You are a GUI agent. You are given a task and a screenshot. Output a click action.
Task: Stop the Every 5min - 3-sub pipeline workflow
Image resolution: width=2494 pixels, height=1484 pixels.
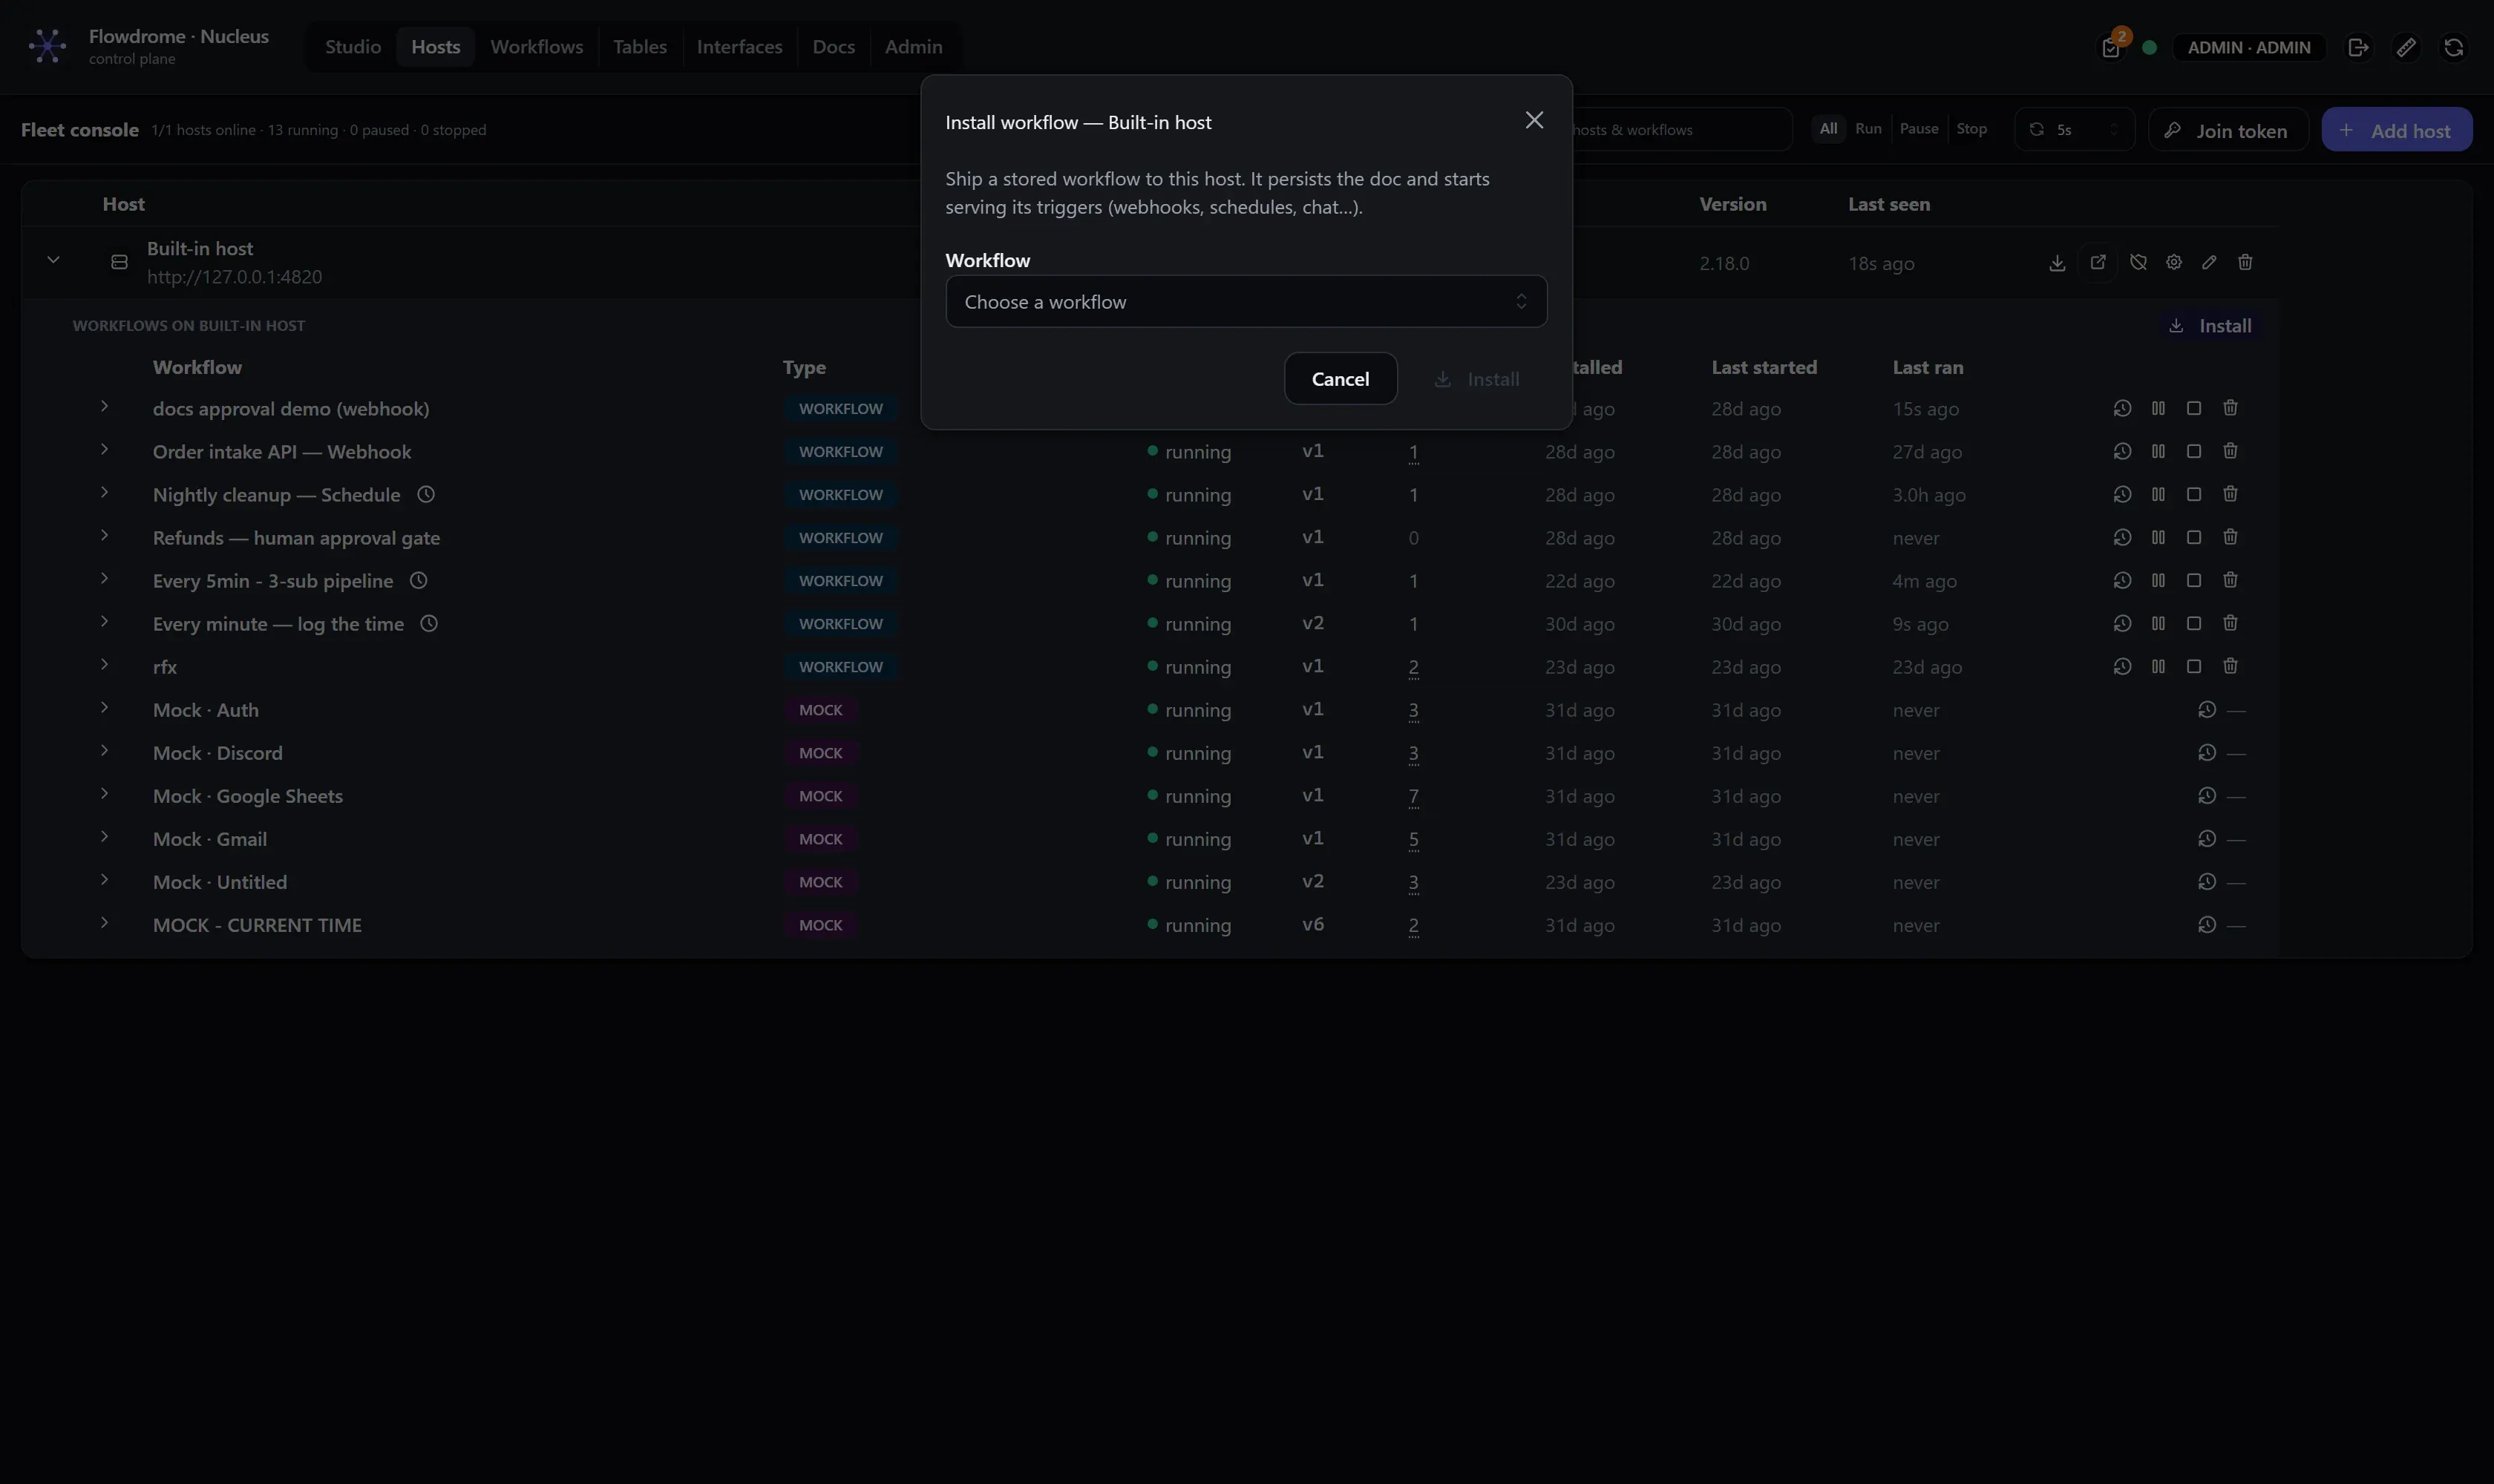(x=2194, y=580)
